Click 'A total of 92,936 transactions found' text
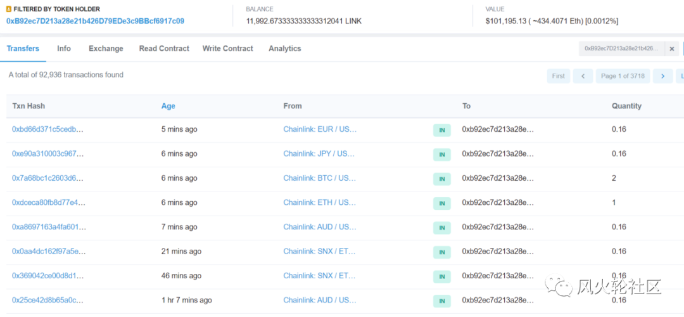The height and width of the screenshot is (317, 684). click(66, 75)
